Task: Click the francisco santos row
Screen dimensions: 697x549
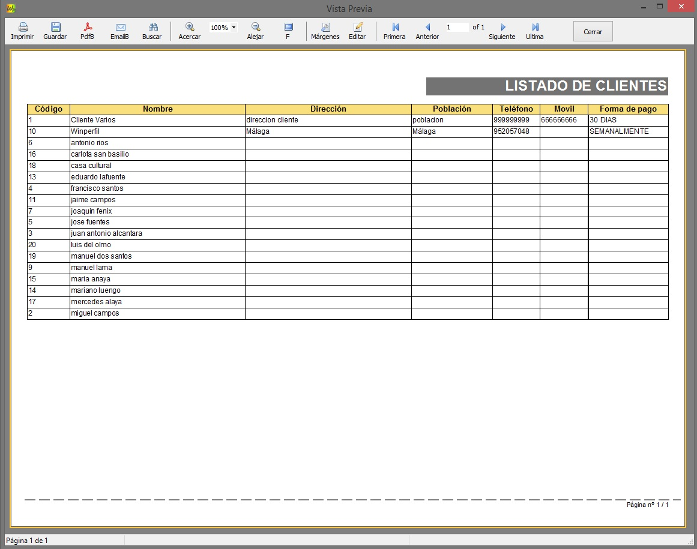Action: click(348, 189)
